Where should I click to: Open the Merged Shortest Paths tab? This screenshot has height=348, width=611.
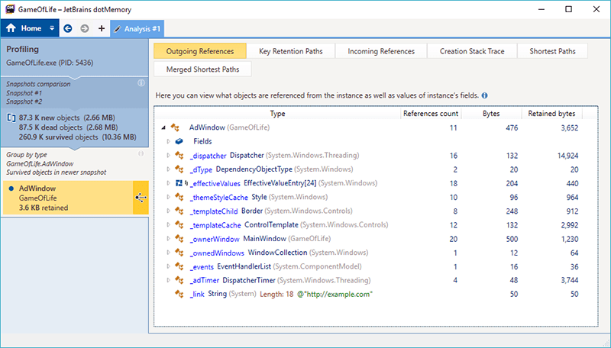202,69
